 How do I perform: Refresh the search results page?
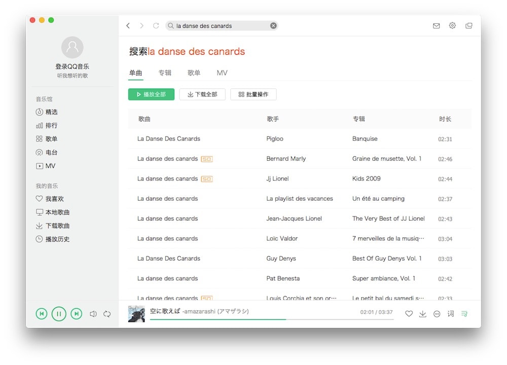click(x=156, y=25)
